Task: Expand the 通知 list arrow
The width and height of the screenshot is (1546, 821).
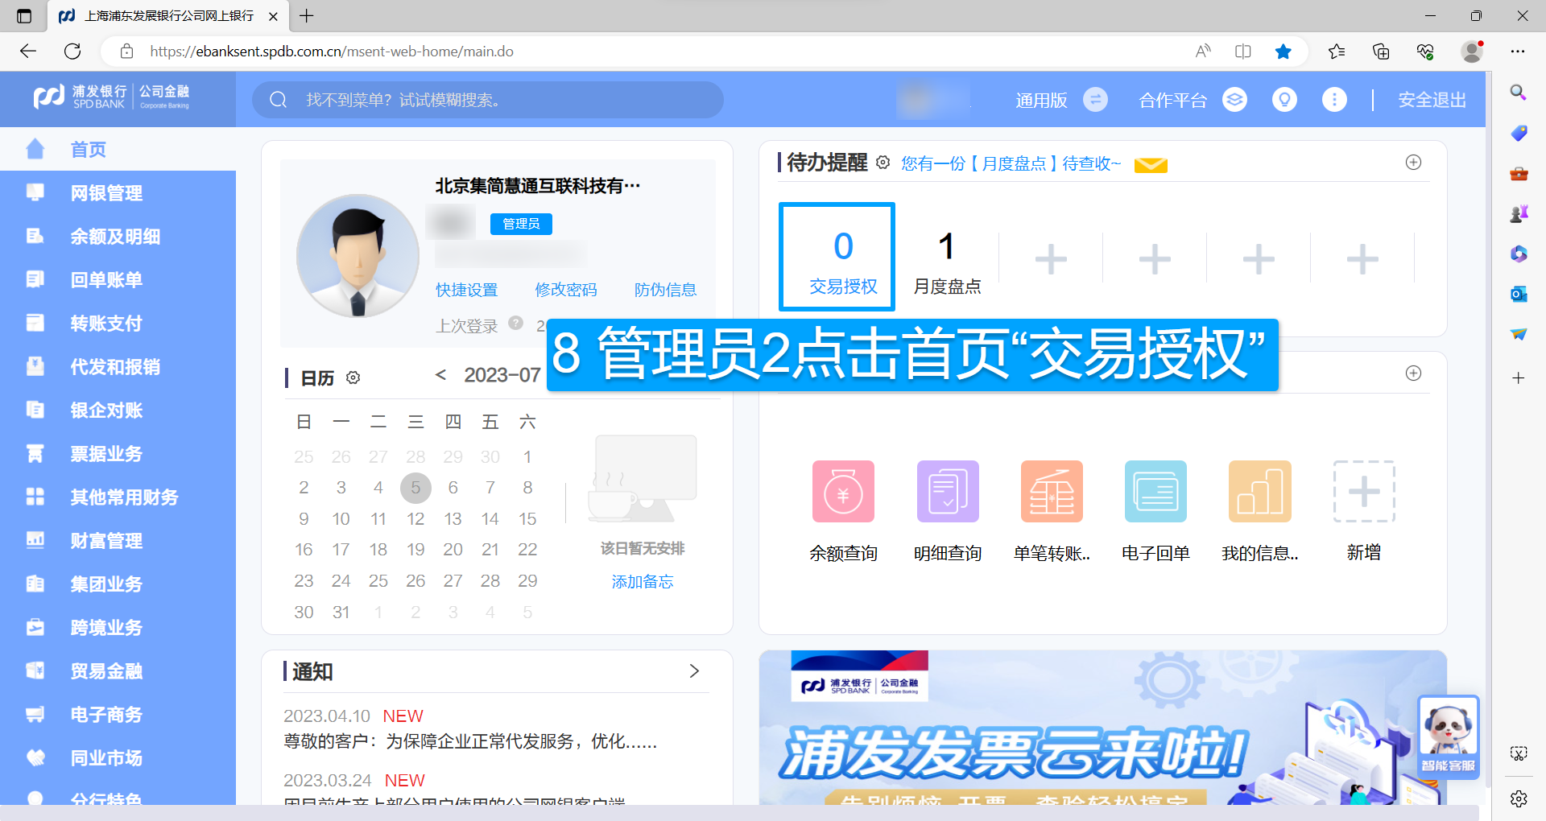Action: [x=694, y=671]
